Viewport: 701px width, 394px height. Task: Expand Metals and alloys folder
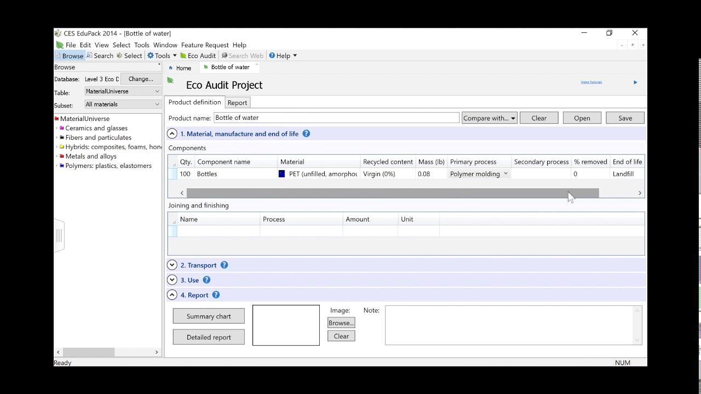pyautogui.click(x=56, y=156)
